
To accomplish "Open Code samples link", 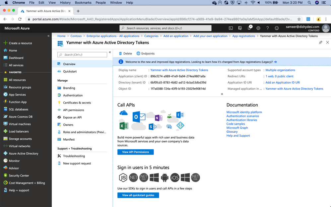I will pyautogui.click(x=235, y=124).
